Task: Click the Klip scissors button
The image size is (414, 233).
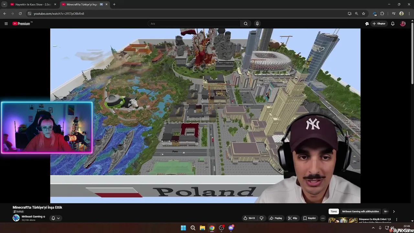Action: point(292,218)
